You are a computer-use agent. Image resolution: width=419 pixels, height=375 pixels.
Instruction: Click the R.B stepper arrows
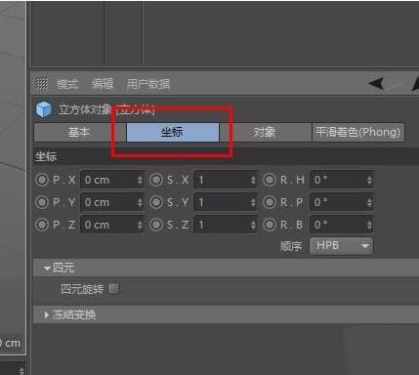[369, 225]
